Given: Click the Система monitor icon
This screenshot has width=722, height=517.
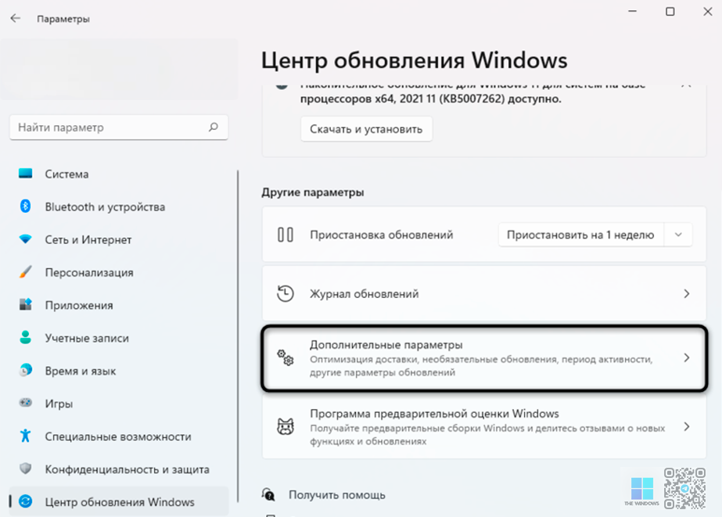Looking at the screenshot, I should click(25, 174).
